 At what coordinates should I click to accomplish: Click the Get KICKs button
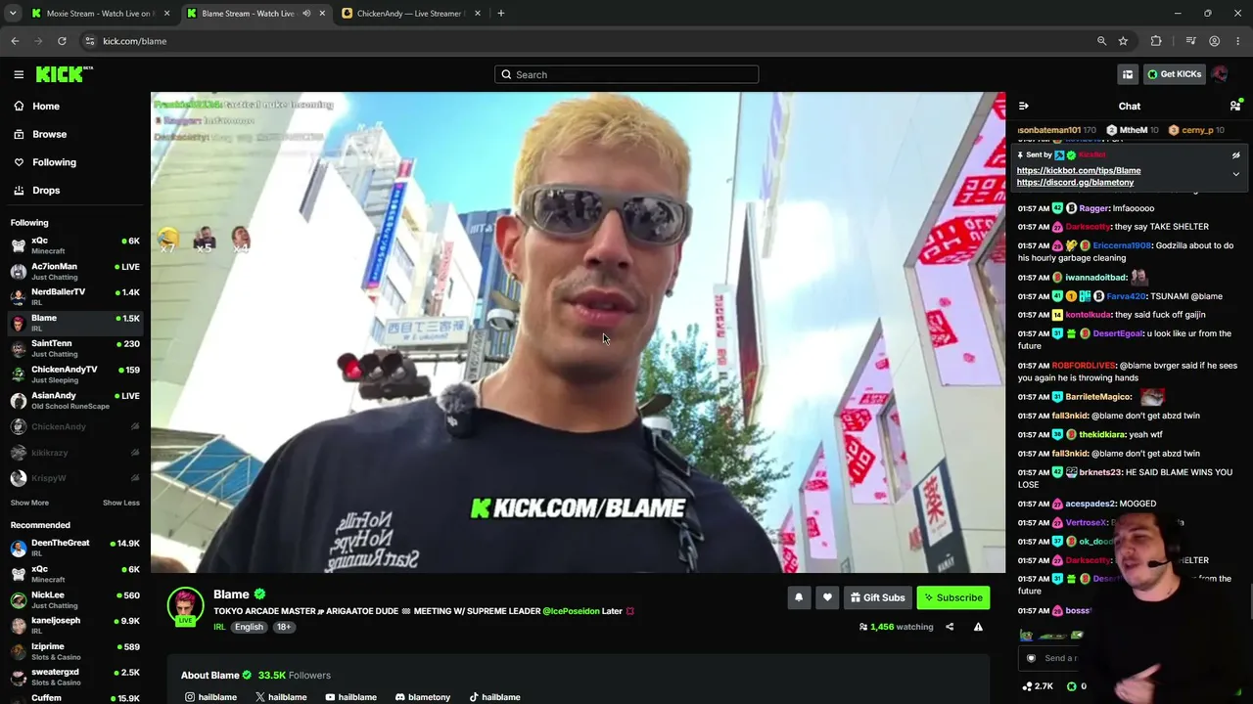(x=1174, y=74)
